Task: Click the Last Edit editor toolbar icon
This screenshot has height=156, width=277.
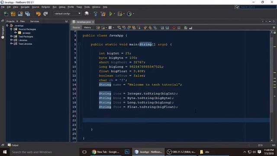Action: click(98, 28)
